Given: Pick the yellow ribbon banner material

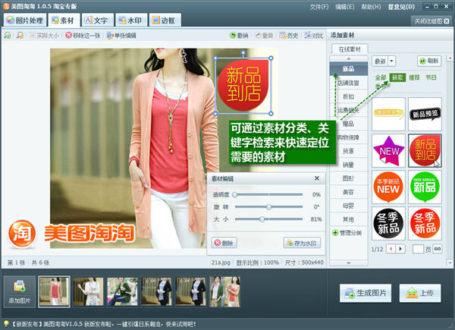Looking at the screenshot, I should click(x=388, y=114).
